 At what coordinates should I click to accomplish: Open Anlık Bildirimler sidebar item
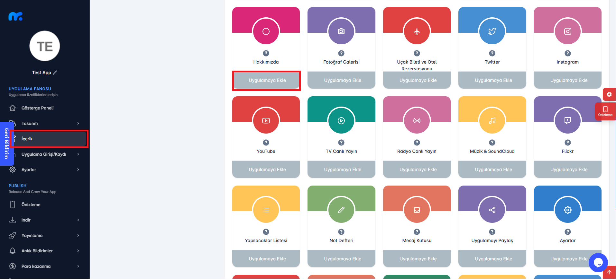45,251
